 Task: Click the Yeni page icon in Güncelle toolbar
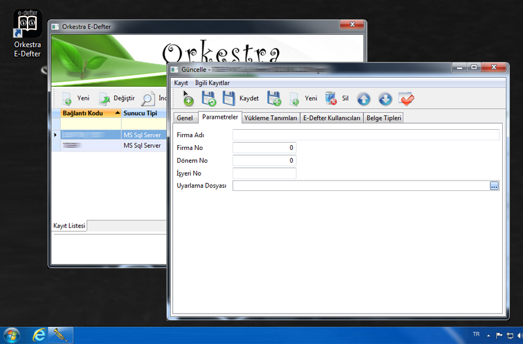pyautogui.click(x=294, y=99)
